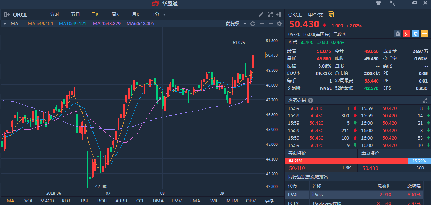The height and width of the screenshot is (205, 431).
Task: Select the MACD indicator tab
Action: [47, 201]
